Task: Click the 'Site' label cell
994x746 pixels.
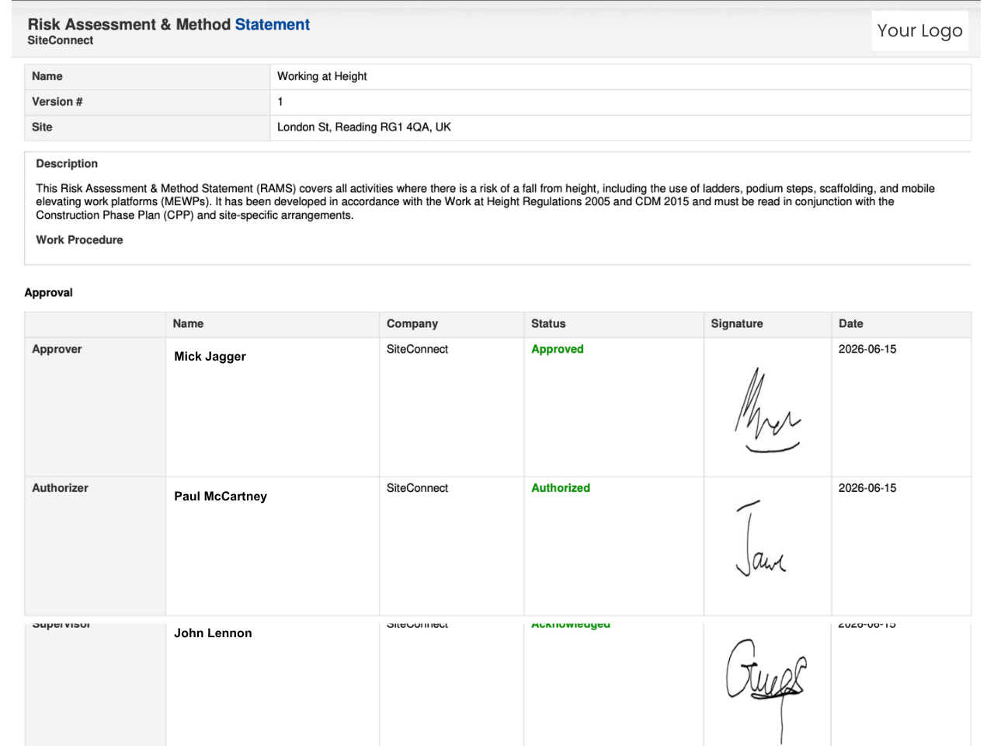Action: (147, 127)
